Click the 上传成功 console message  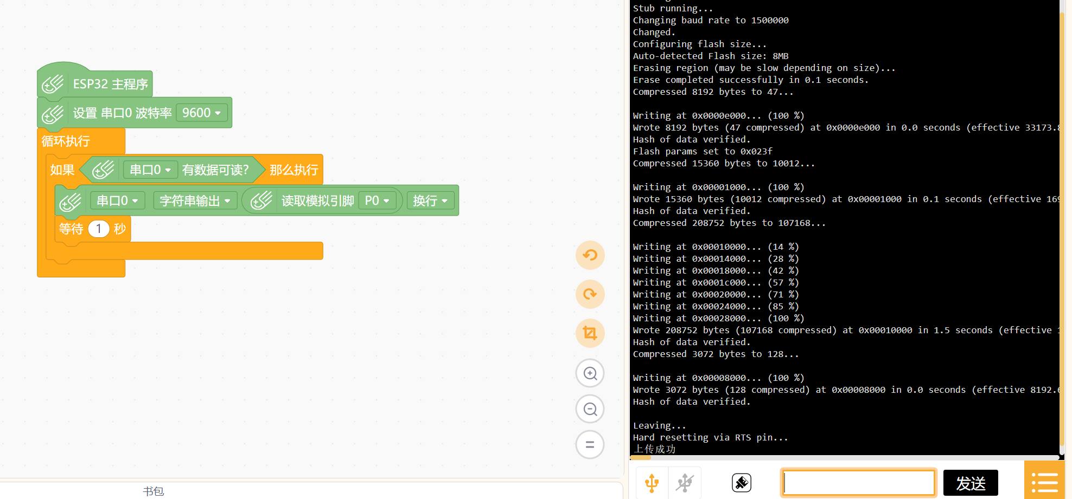point(654,449)
